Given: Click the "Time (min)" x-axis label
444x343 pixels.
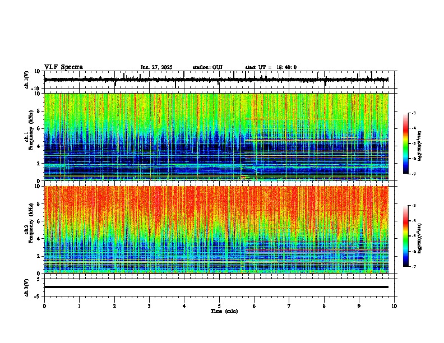Looking at the screenshot, I should tap(224, 311).
